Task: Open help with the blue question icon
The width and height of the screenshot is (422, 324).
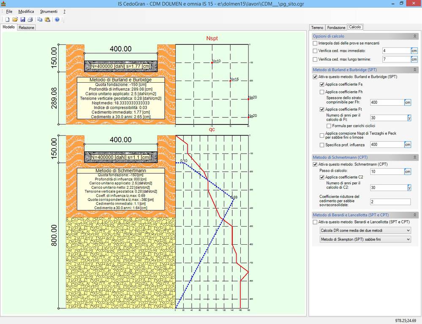Action: (57, 19)
